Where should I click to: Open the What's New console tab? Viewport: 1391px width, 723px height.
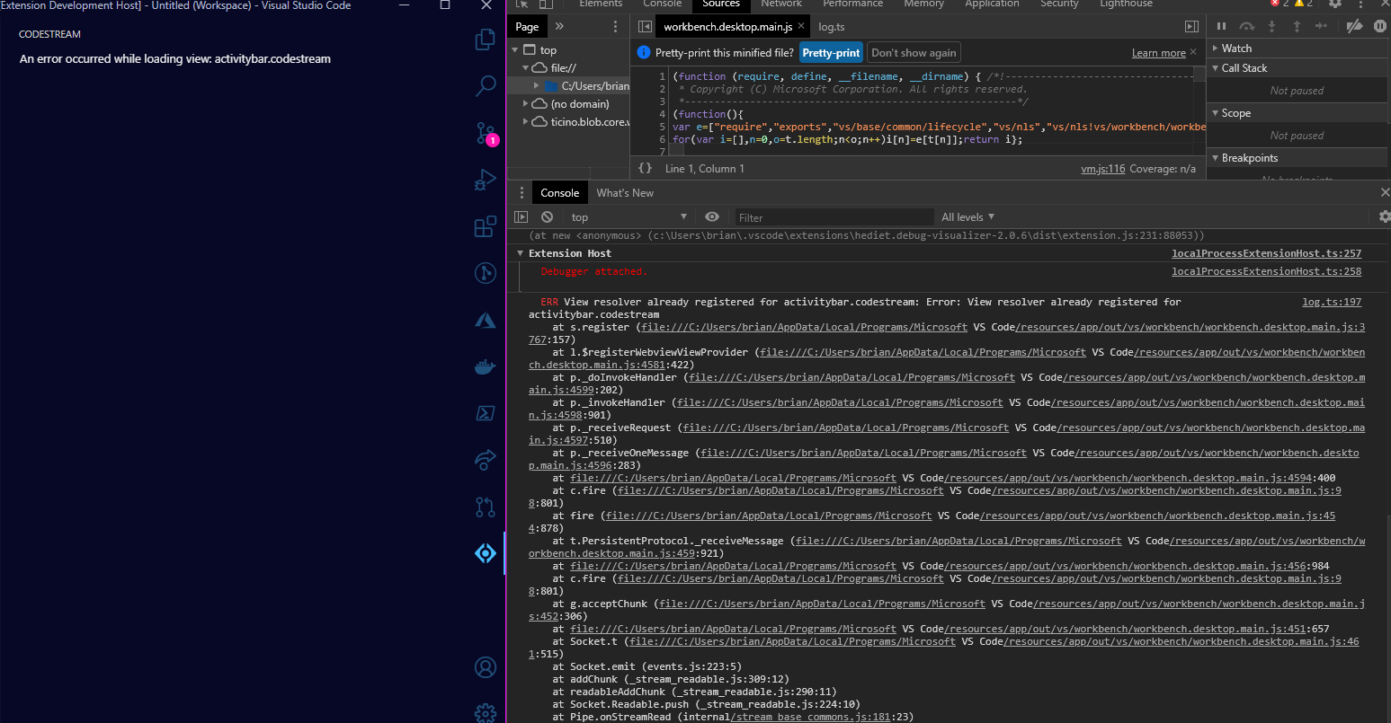pos(625,192)
